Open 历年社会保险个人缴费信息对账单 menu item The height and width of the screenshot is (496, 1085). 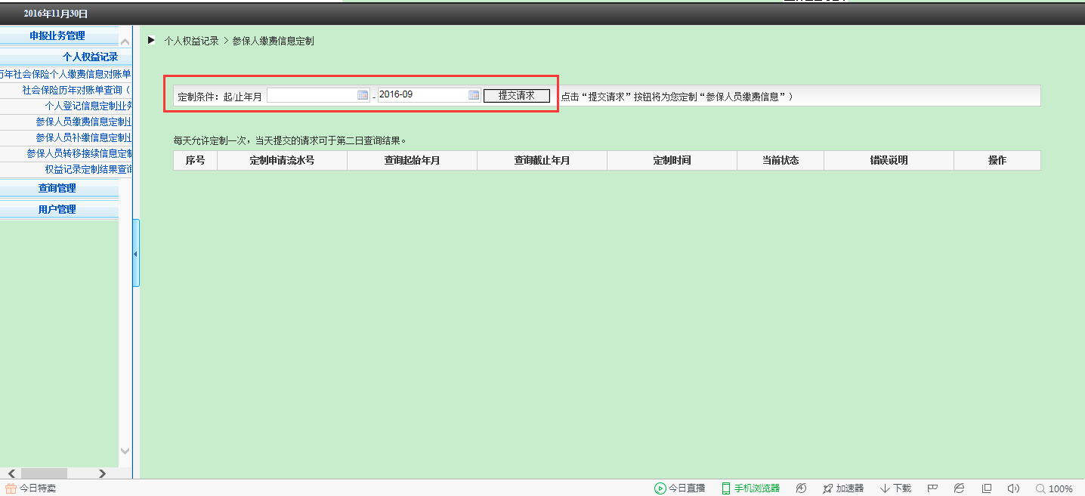(x=66, y=74)
